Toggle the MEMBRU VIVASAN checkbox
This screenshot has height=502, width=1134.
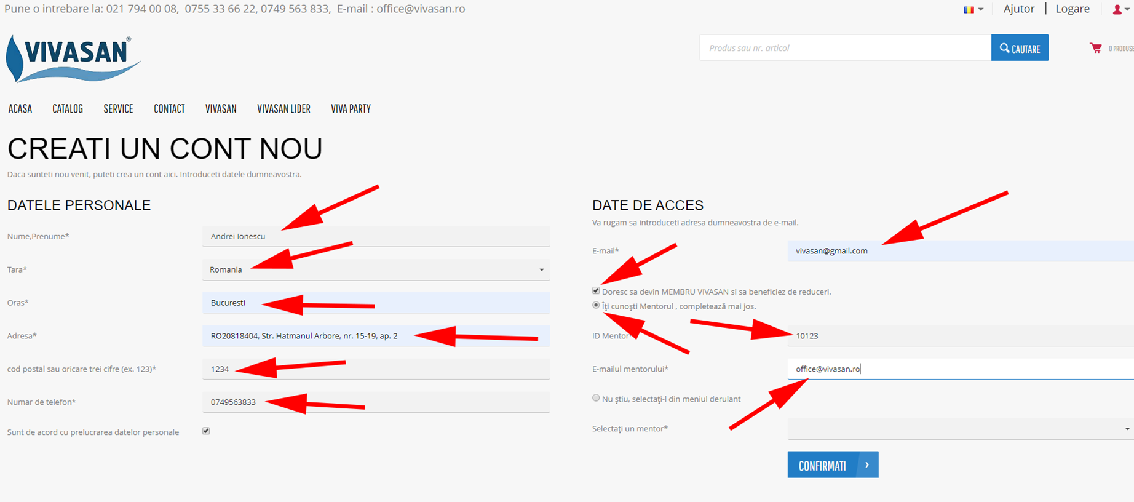coord(596,291)
